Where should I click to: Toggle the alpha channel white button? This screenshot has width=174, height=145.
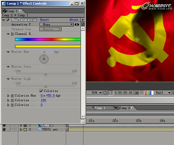(x=153, y=93)
